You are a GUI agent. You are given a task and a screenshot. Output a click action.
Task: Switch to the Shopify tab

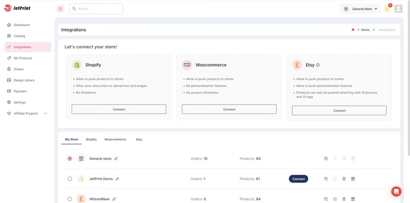pos(91,139)
